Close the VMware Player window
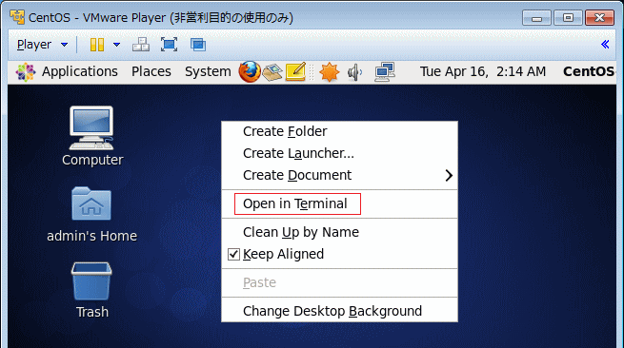This screenshot has width=624, height=348. pos(599,18)
